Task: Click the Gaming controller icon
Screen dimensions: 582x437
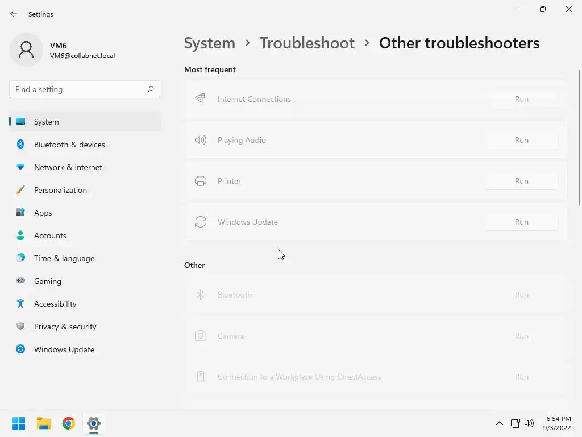Action: tap(21, 281)
